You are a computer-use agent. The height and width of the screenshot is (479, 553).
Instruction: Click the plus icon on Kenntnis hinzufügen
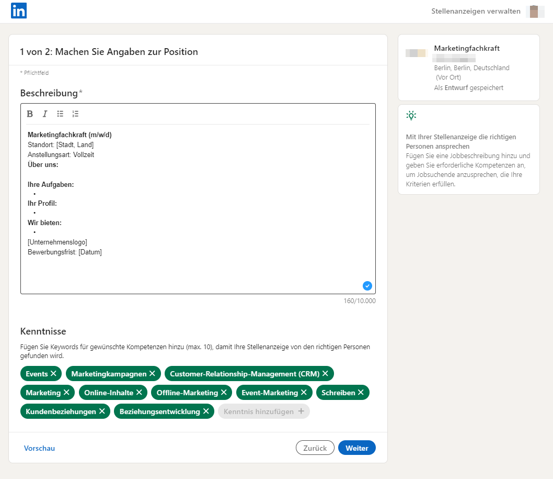[301, 411]
